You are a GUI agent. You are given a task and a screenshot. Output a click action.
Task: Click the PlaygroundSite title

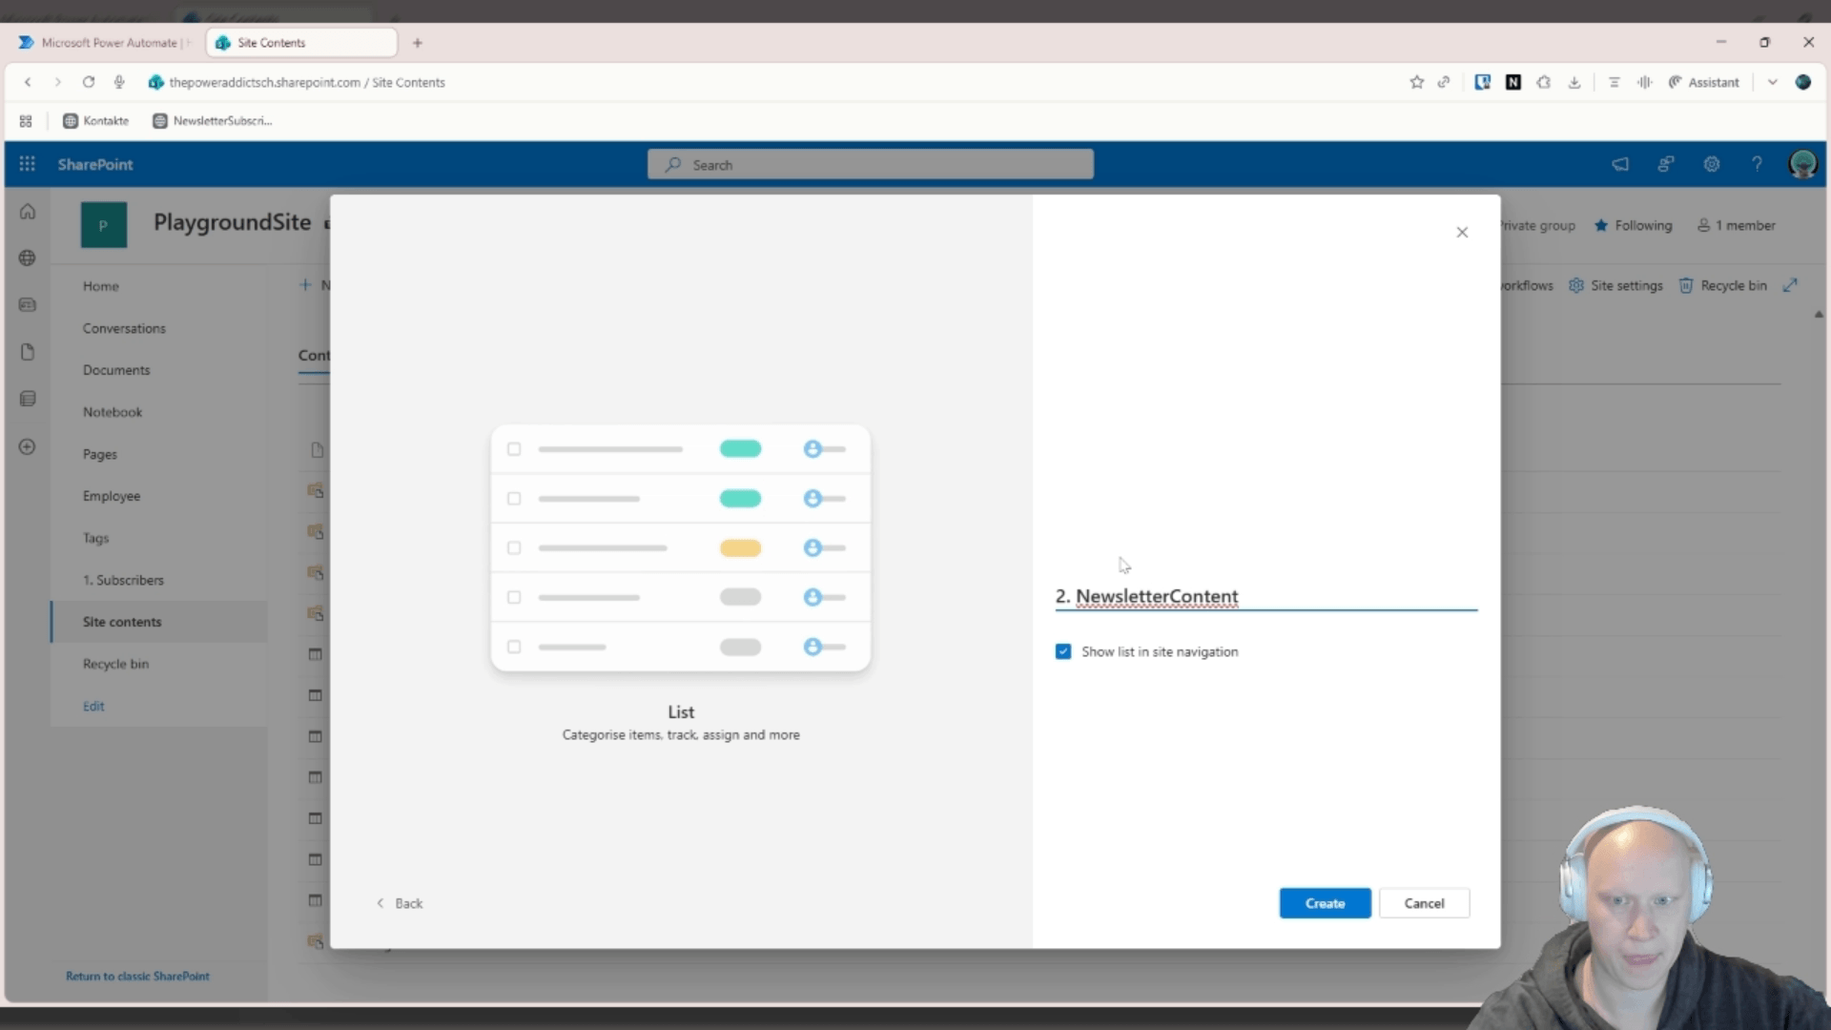click(233, 222)
